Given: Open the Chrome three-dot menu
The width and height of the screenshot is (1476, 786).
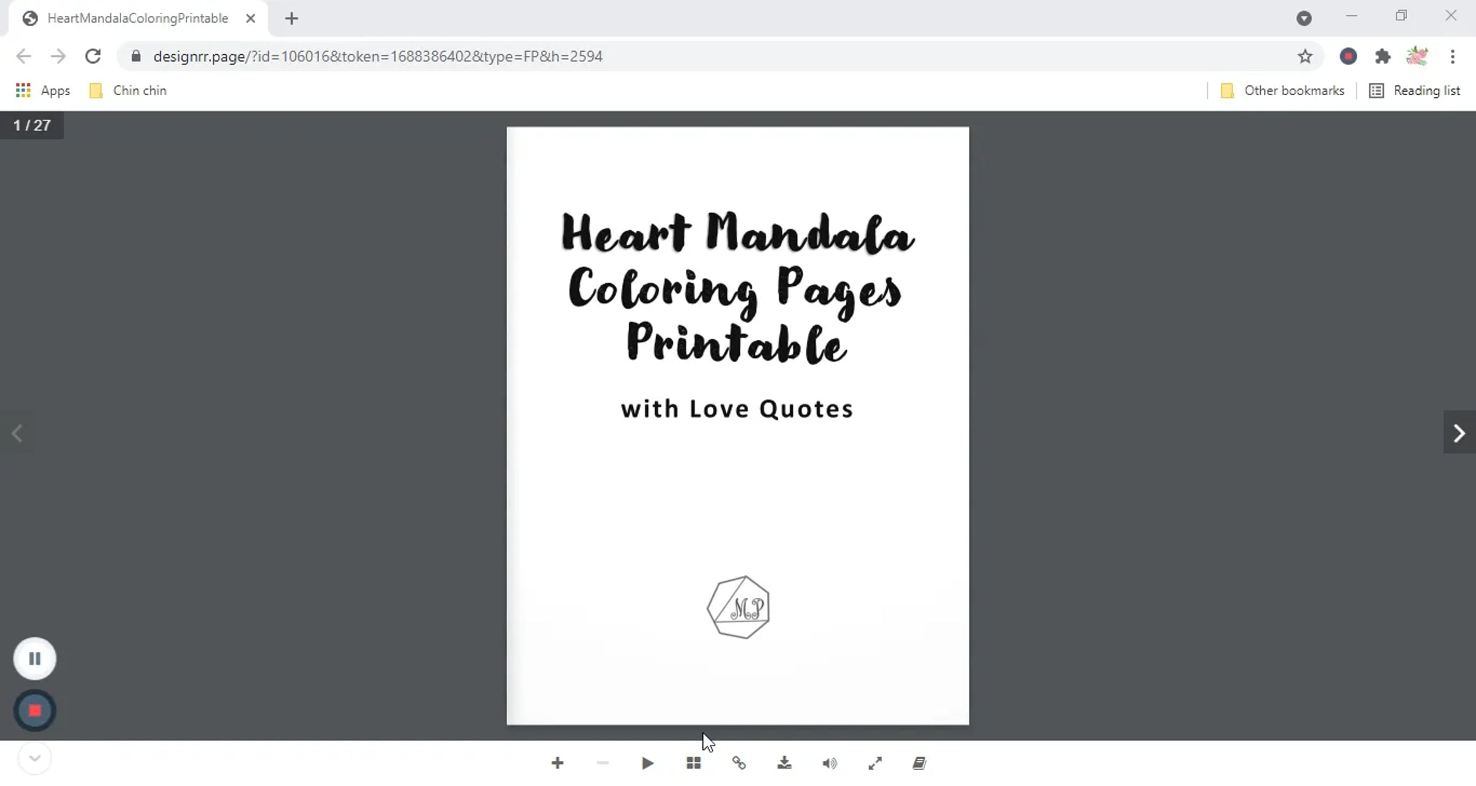Looking at the screenshot, I should point(1453,57).
